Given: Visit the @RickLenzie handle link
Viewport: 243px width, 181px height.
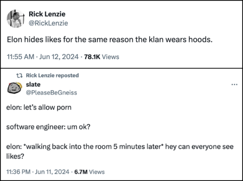Looking at the screenshot, I should [48, 23].
